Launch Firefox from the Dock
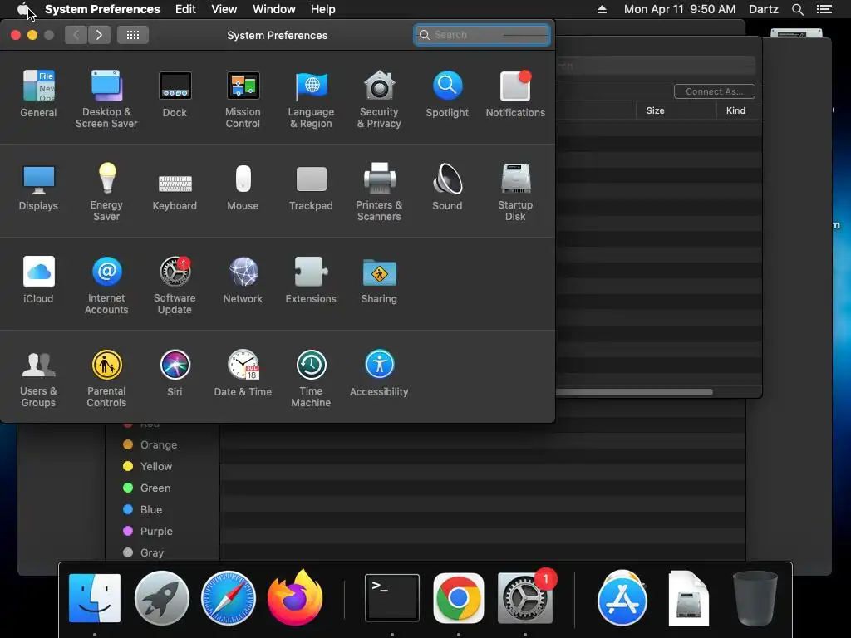Image resolution: width=851 pixels, height=638 pixels. coord(295,598)
